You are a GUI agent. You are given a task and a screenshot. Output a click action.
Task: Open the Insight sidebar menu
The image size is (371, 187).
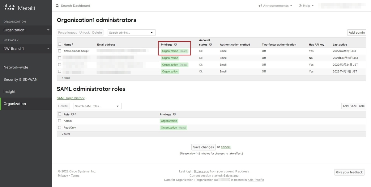10,92
